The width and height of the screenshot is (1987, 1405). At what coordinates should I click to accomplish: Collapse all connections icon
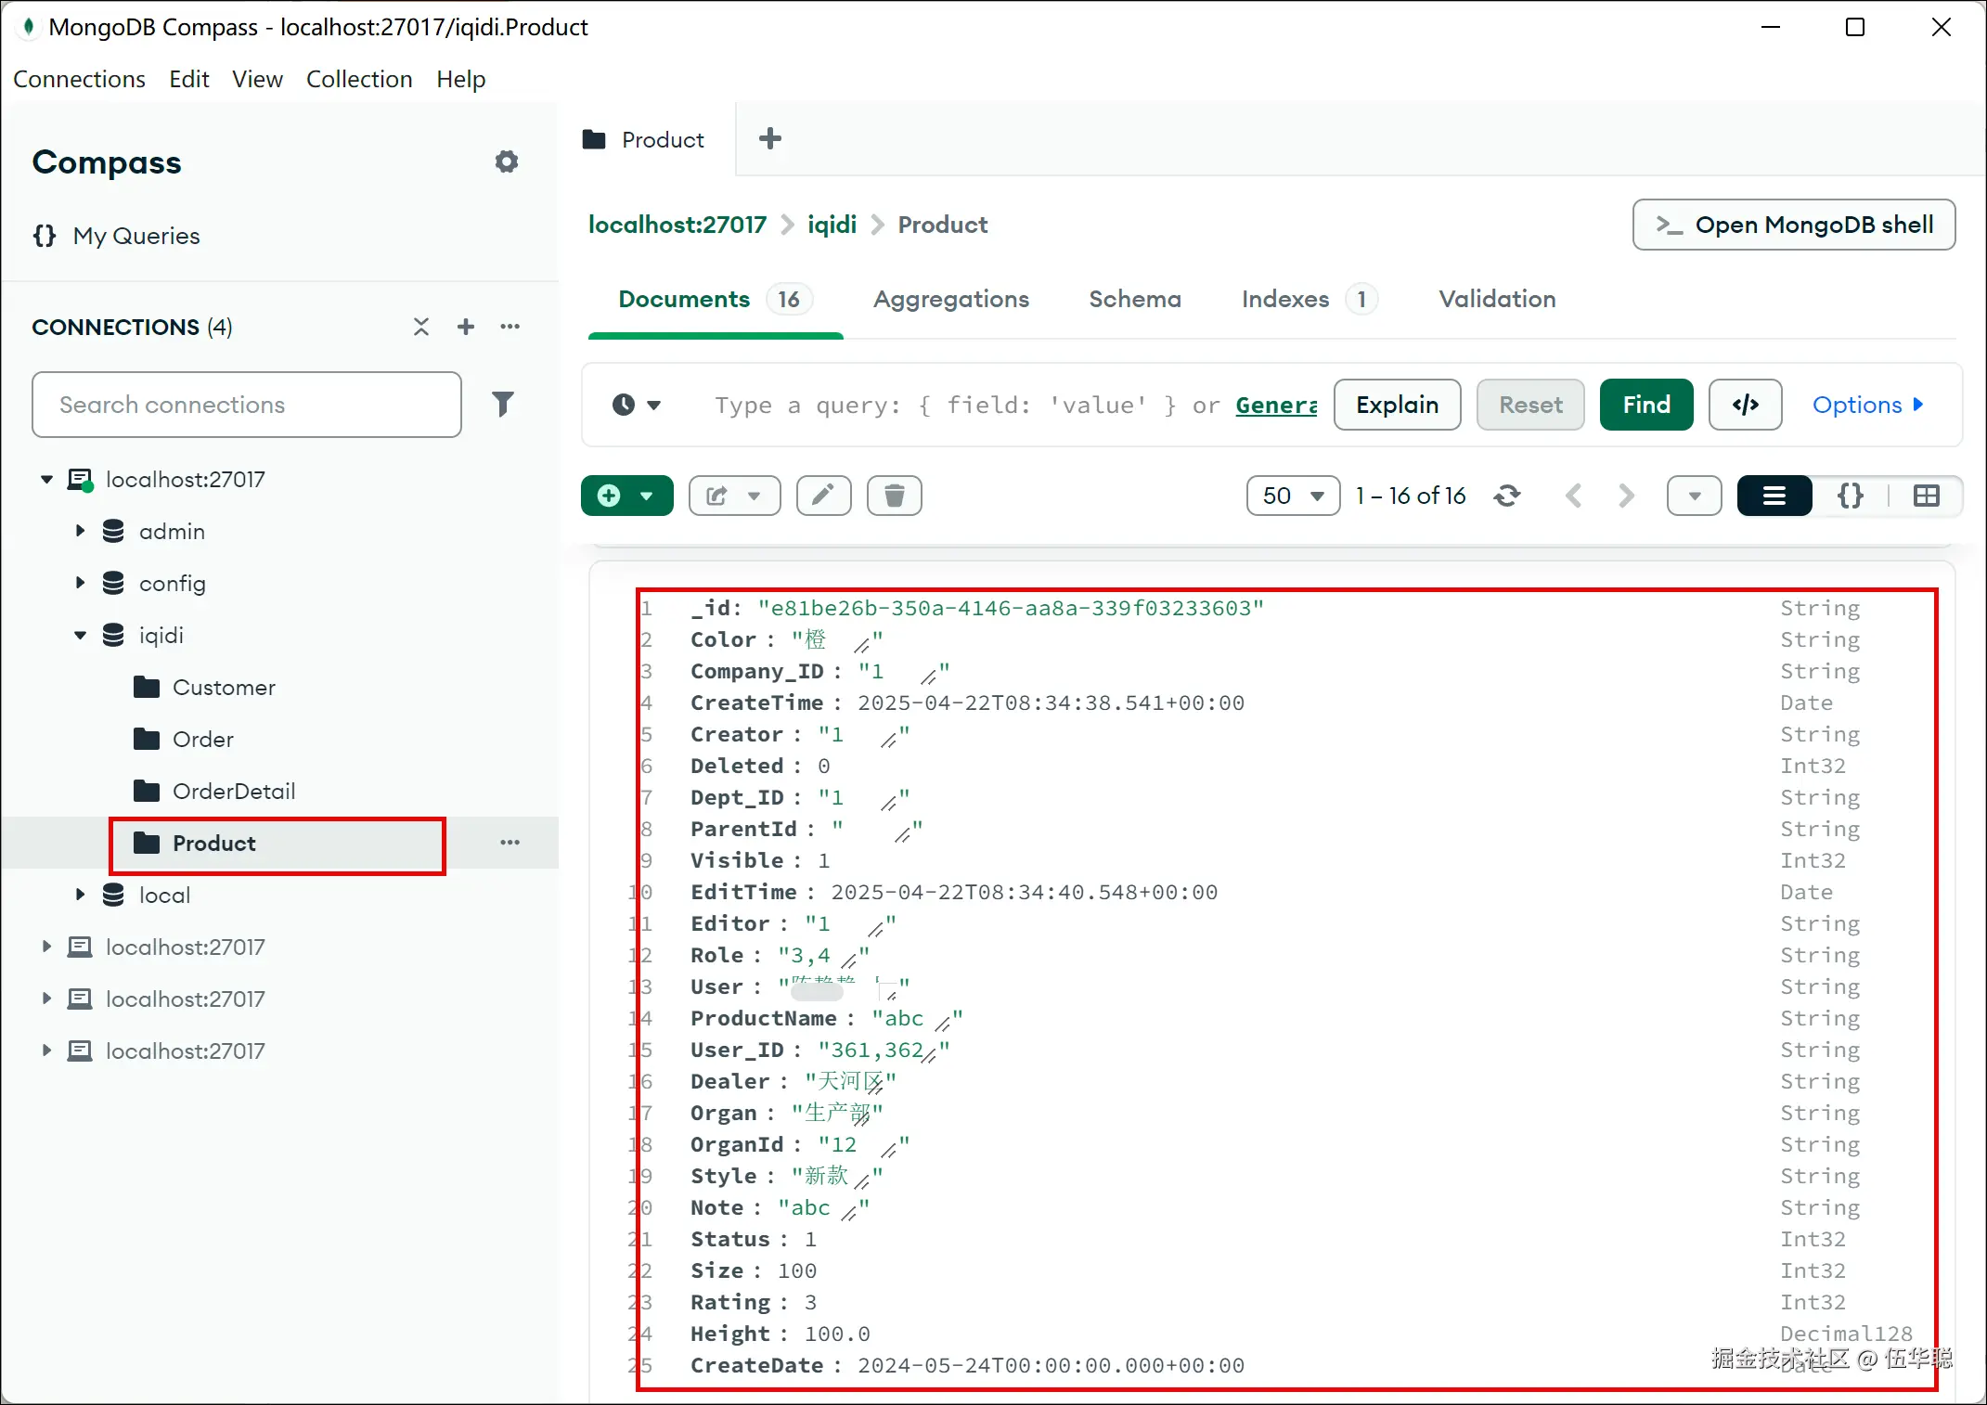coord(421,327)
